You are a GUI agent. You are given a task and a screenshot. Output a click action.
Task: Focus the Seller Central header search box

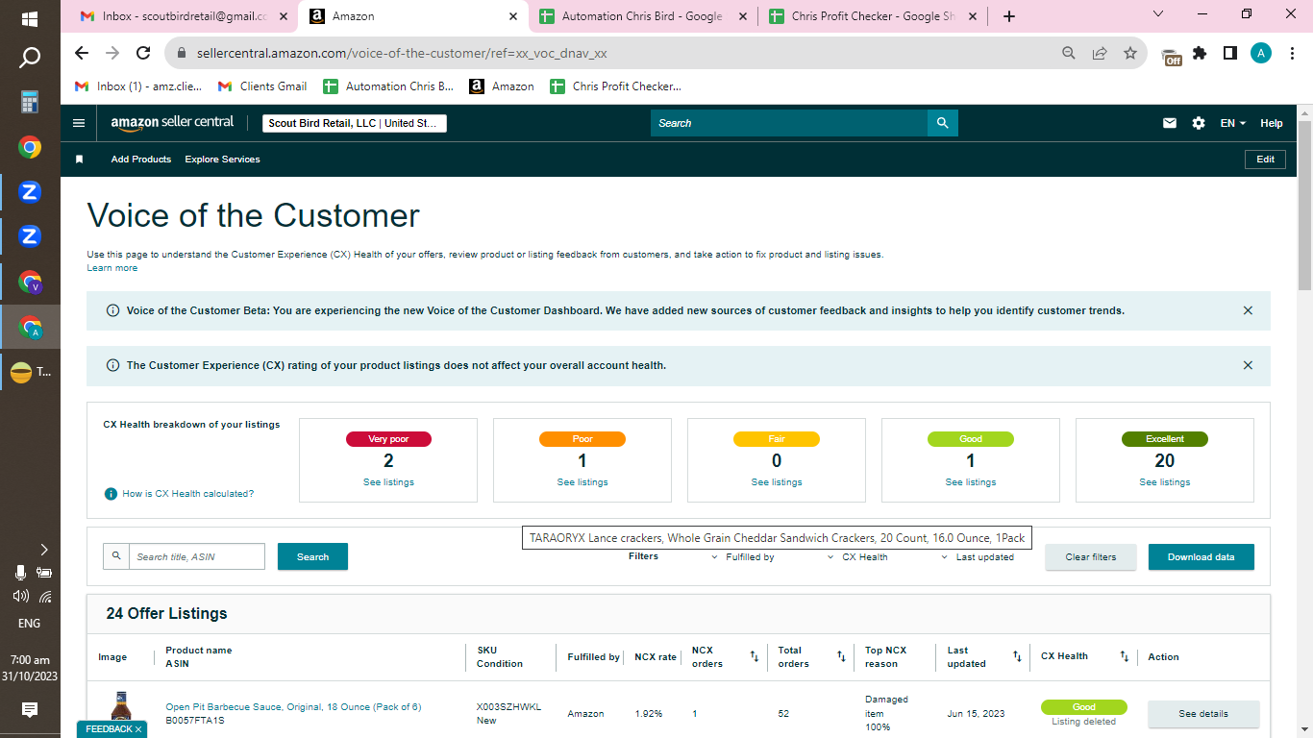click(789, 123)
